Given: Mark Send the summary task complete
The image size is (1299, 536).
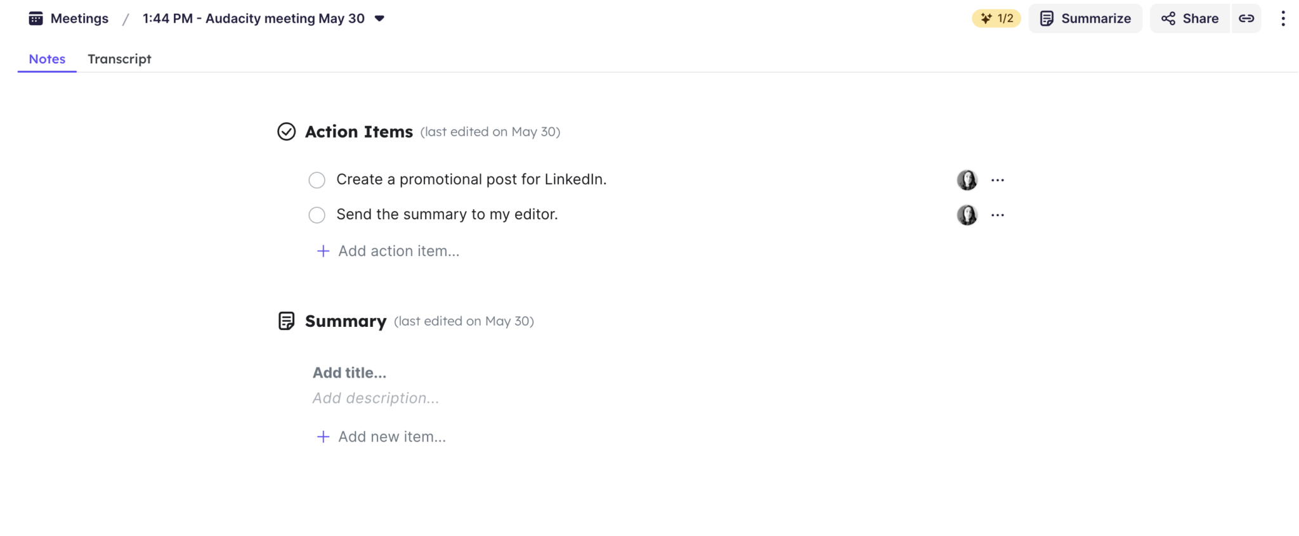Looking at the screenshot, I should click(317, 215).
